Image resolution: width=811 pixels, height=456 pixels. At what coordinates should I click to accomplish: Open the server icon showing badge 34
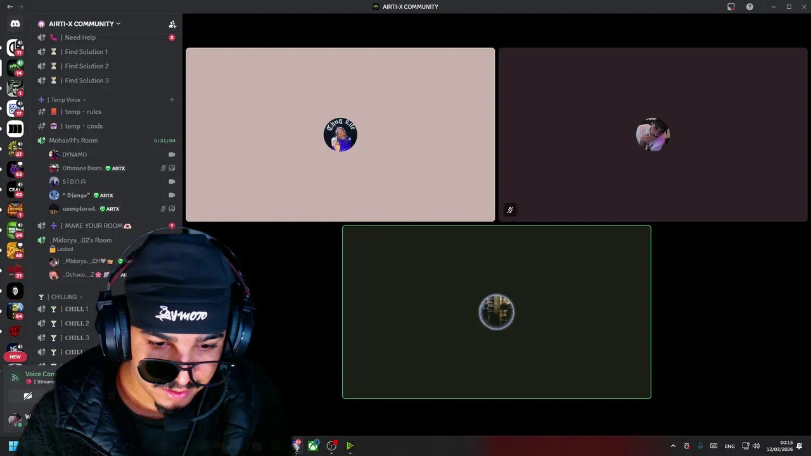tap(15, 230)
